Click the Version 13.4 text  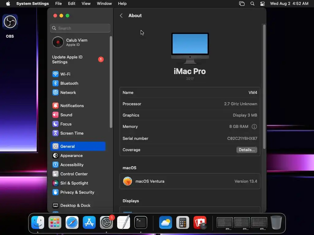[x=246, y=181]
